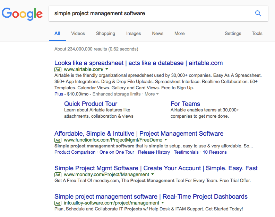Open the Product Comparison sitelink
This screenshot has width=275, height=217.
[75, 152]
